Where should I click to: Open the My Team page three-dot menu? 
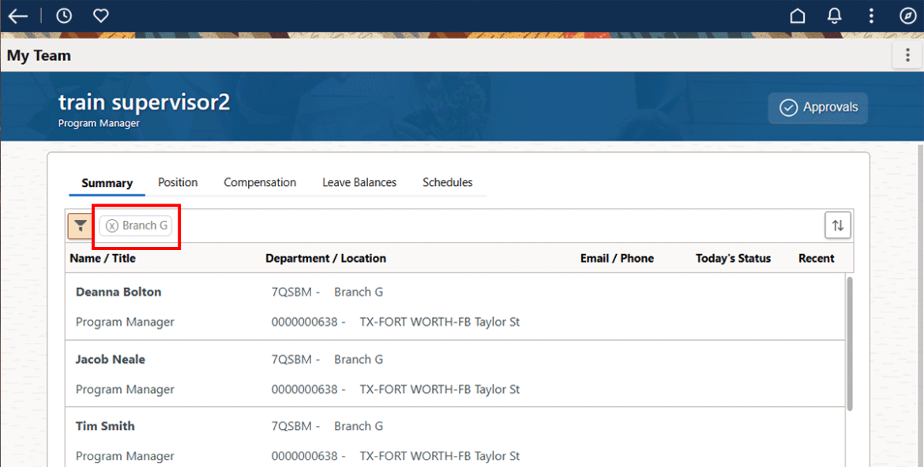tap(907, 55)
